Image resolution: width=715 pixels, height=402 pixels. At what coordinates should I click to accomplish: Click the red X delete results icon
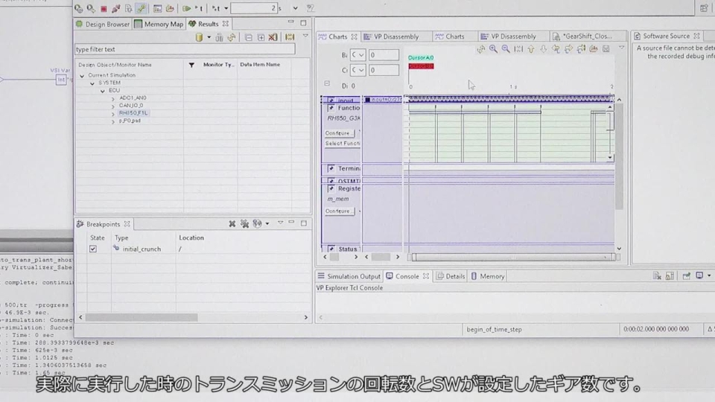click(x=273, y=37)
